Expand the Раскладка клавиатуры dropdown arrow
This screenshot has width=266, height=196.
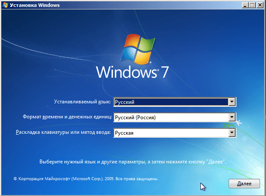point(232,133)
